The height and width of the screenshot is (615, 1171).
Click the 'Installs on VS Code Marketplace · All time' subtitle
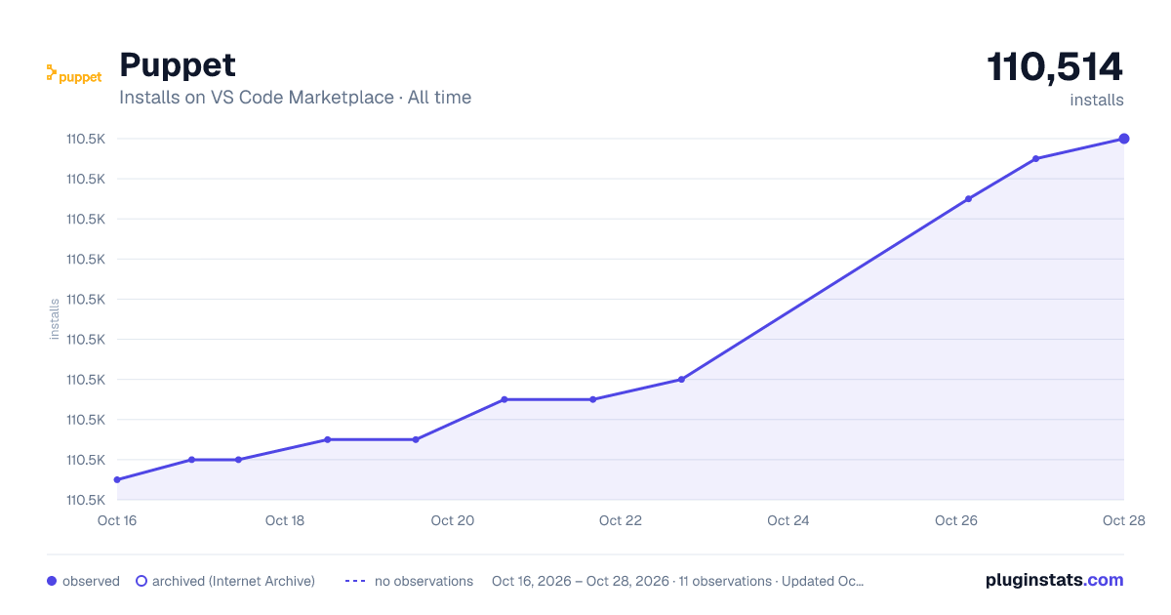coord(295,98)
